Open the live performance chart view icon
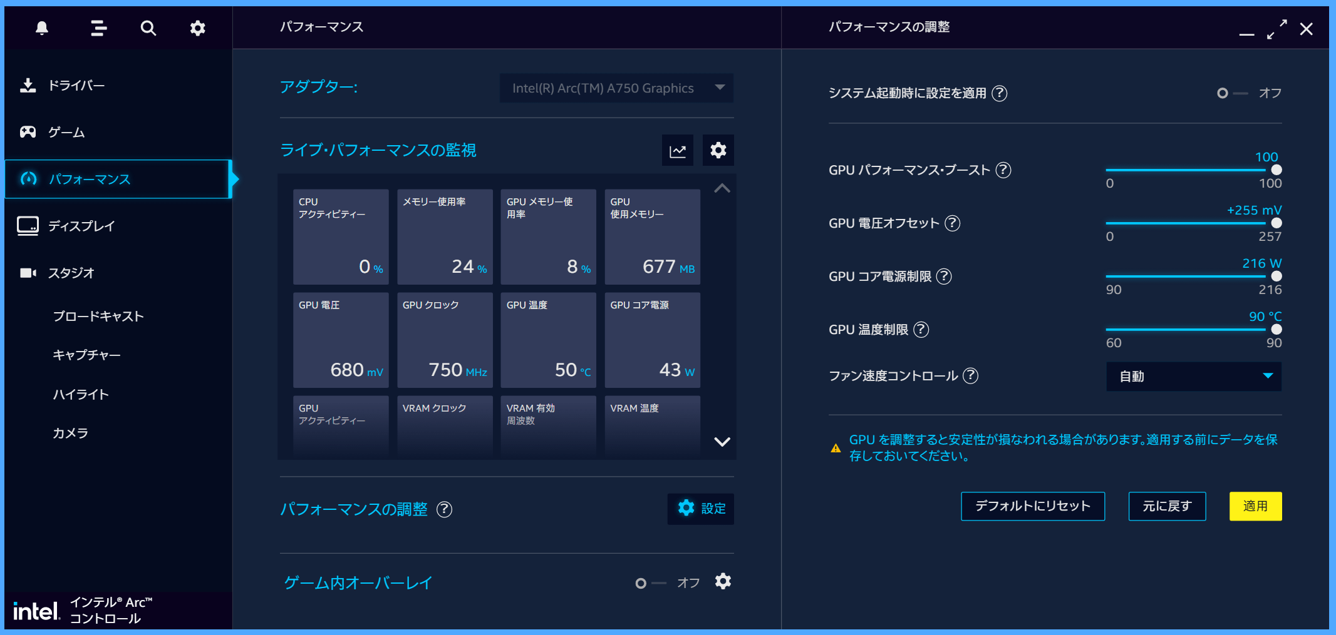1336x635 pixels. pyautogui.click(x=677, y=150)
